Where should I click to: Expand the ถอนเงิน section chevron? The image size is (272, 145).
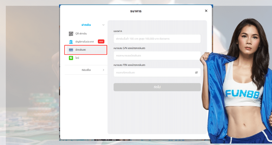click(x=103, y=70)
